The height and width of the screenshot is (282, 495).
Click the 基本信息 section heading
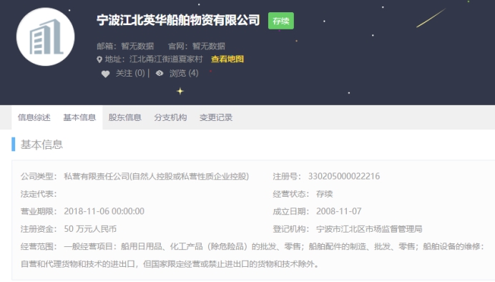coord(41,145)
